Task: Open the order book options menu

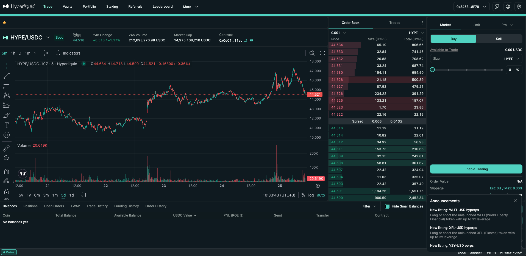Action: [422, 23]
